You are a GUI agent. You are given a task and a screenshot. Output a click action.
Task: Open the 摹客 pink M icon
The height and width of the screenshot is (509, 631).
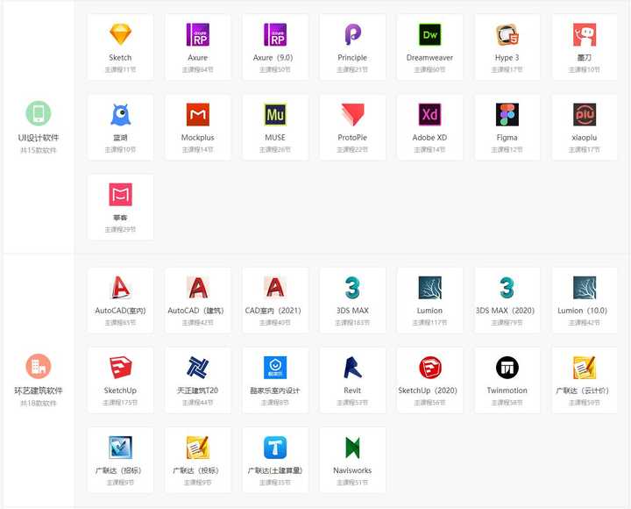click(x=120, y=194)
